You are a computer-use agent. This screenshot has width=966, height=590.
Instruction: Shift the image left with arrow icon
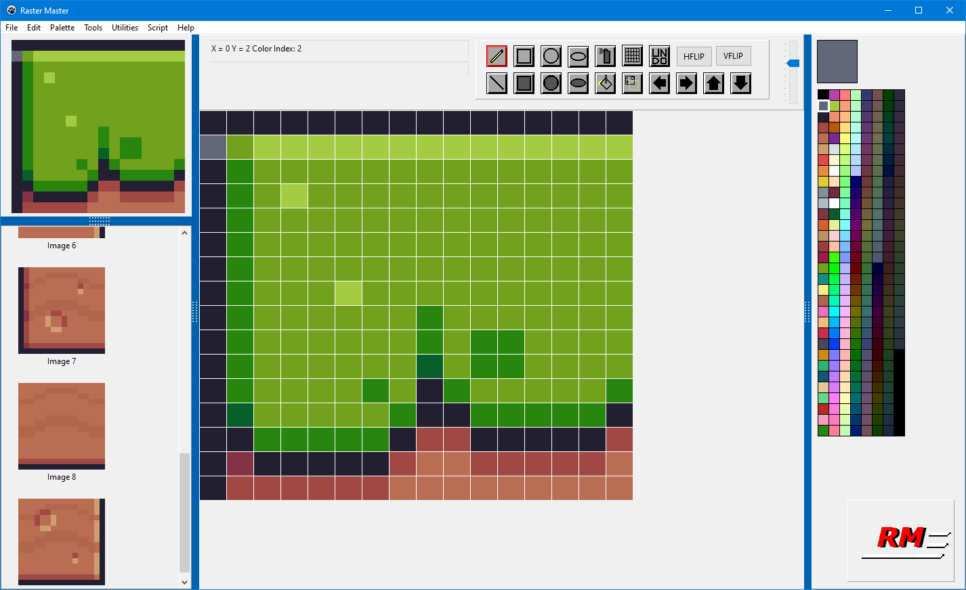click(x=659, y=83)
